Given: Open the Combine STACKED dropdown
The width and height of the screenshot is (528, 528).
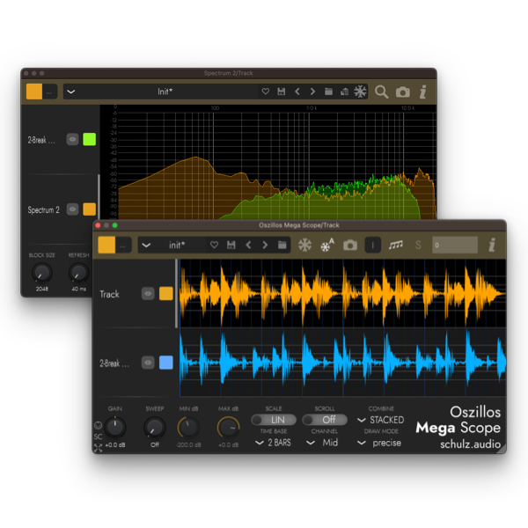Looking at the screenshot, I should [x=381, y=420].
